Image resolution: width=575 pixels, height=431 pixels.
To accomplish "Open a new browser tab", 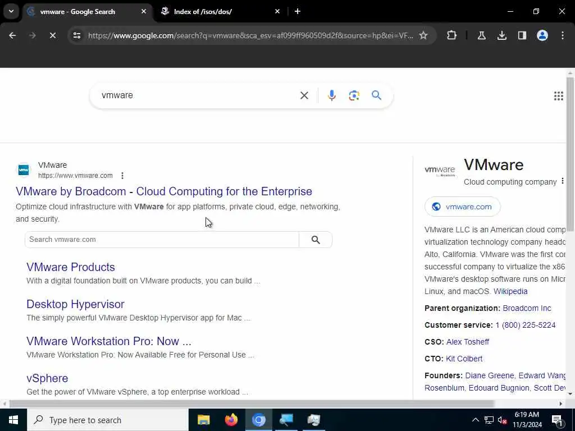I will (298, 11).
